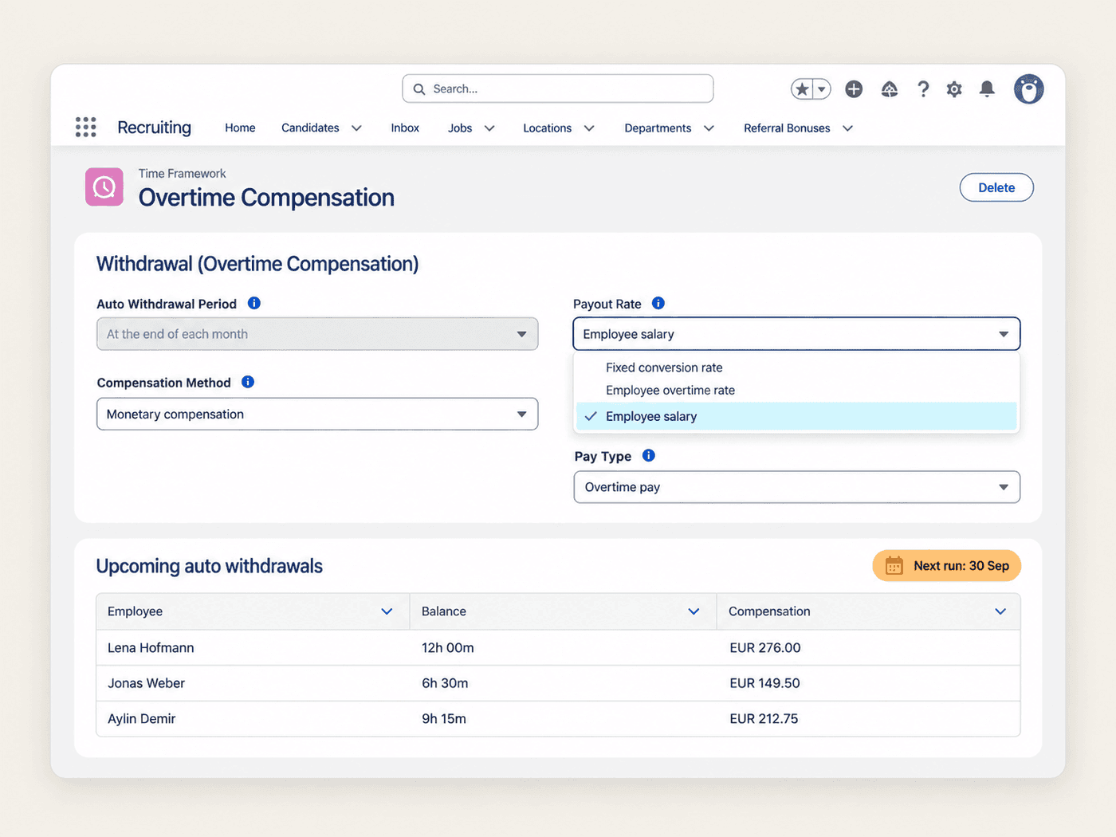Viewport: 1116px width, 837px height.
Task: Click the Recruiting app name
Action: 154,128
